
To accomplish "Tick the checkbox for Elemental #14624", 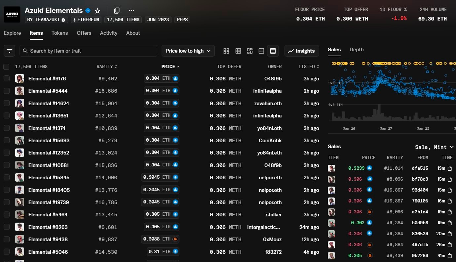I will (6, 104).
